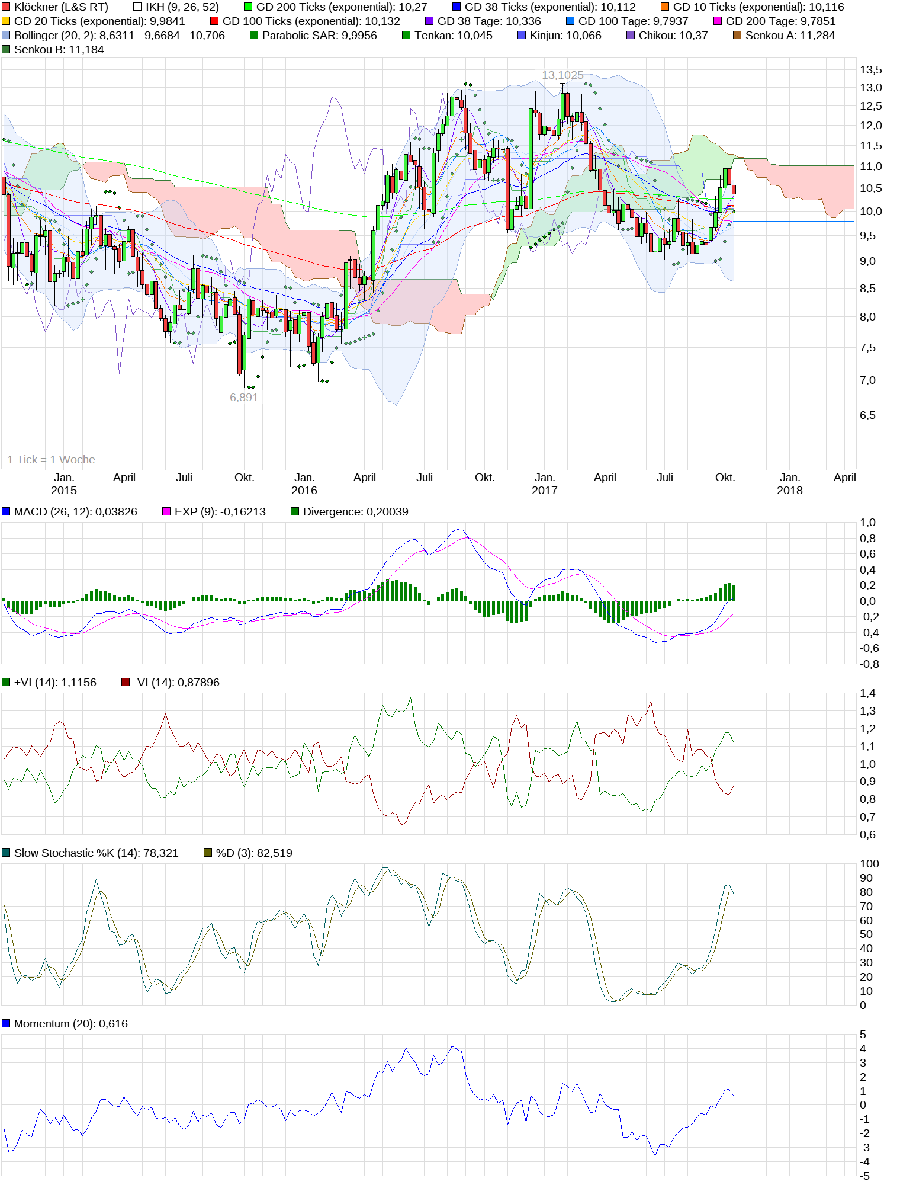Click the 'Jan. 2015' time axis label
The image size is (900, 1188).
pos(64,484)
